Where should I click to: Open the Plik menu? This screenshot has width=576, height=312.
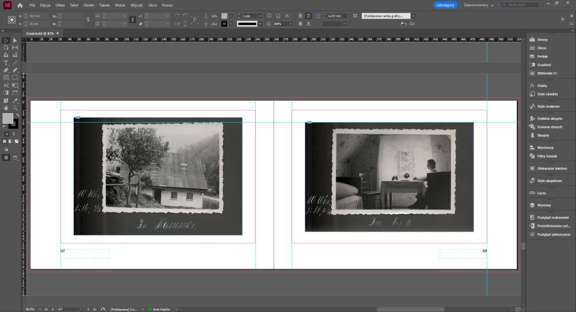coord(32,5)
